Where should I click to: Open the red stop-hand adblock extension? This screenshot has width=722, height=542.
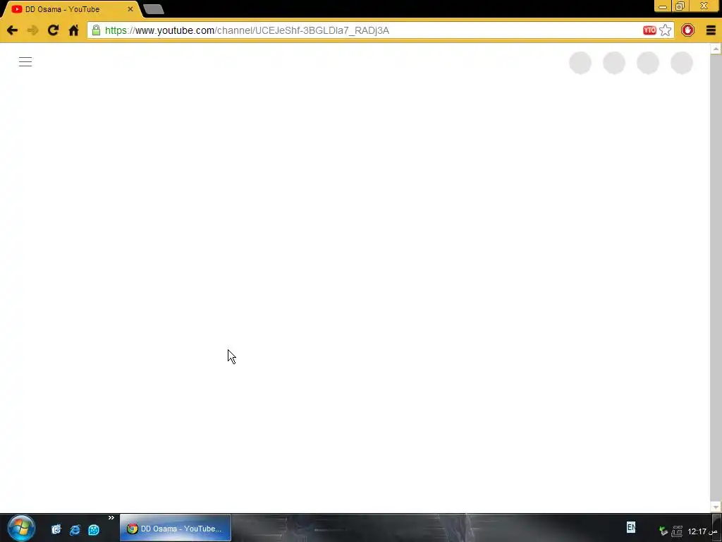tap(687, 30)
